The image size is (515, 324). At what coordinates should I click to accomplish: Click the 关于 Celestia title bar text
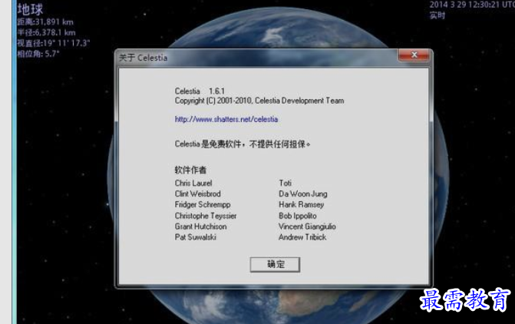pos(144,58)
